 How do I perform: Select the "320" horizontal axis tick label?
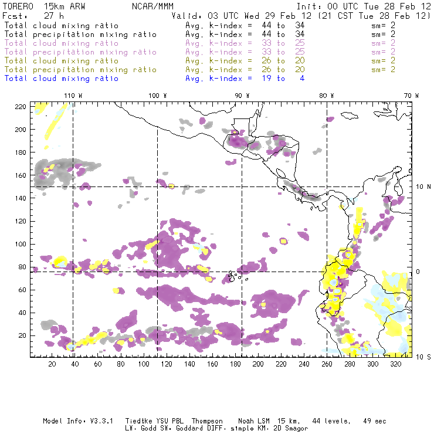[x=396, y=364]
